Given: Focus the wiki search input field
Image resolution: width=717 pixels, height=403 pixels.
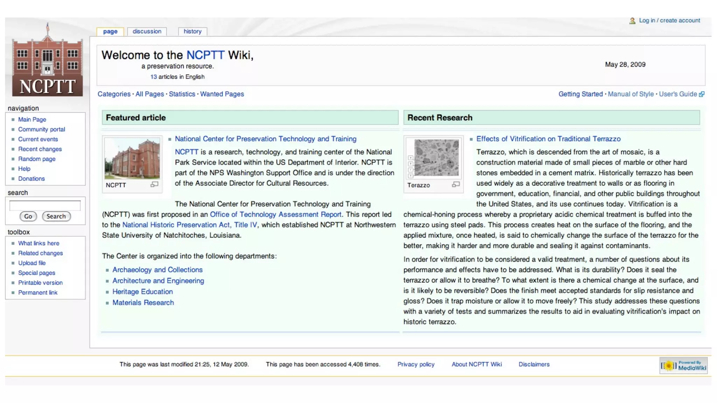Looking at the screenshot, I should pos(45,205).
